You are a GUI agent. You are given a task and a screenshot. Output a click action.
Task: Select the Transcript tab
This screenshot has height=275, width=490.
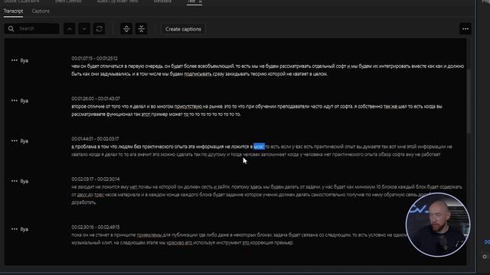(13, 11)
